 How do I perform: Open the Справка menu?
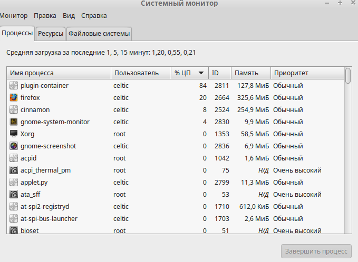94,16
